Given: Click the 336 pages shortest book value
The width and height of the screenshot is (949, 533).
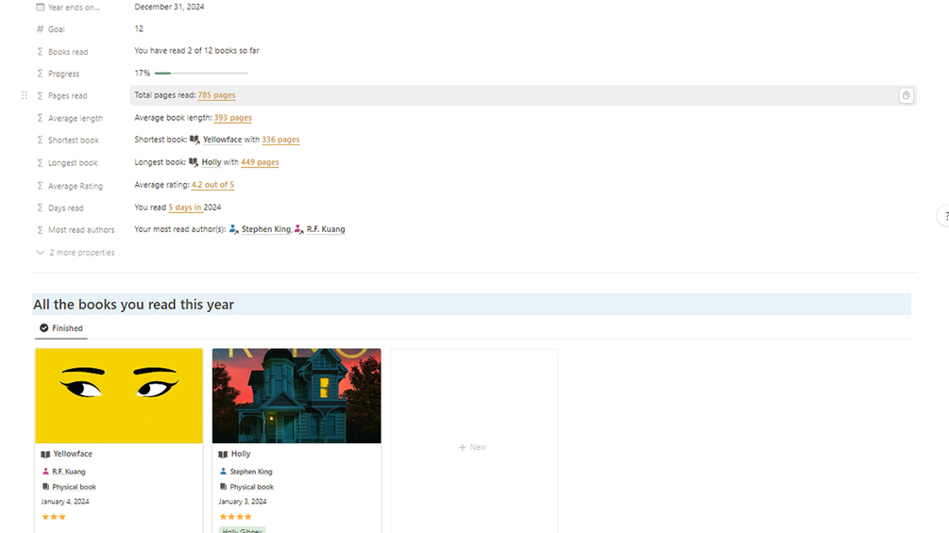Looking at the screenshot, I should pos(280,140).
